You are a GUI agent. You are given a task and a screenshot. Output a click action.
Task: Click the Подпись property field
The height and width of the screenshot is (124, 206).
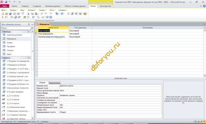[x=110, y=95]
